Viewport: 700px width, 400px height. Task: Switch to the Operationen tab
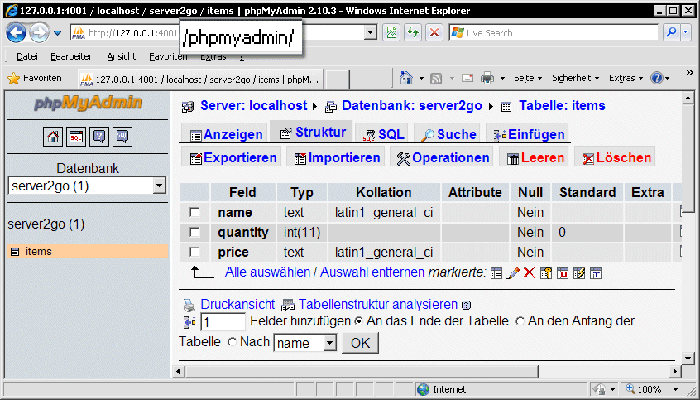pyautogui.click(x=443, y=157)
